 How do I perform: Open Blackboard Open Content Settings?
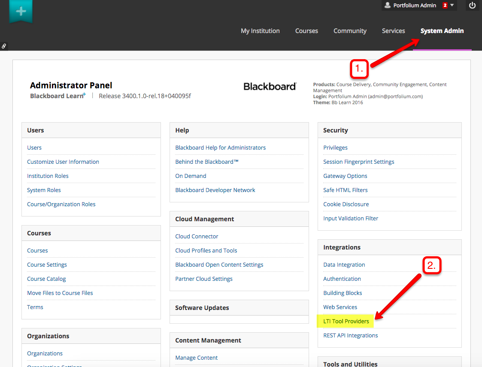click(x=219, y=265)
